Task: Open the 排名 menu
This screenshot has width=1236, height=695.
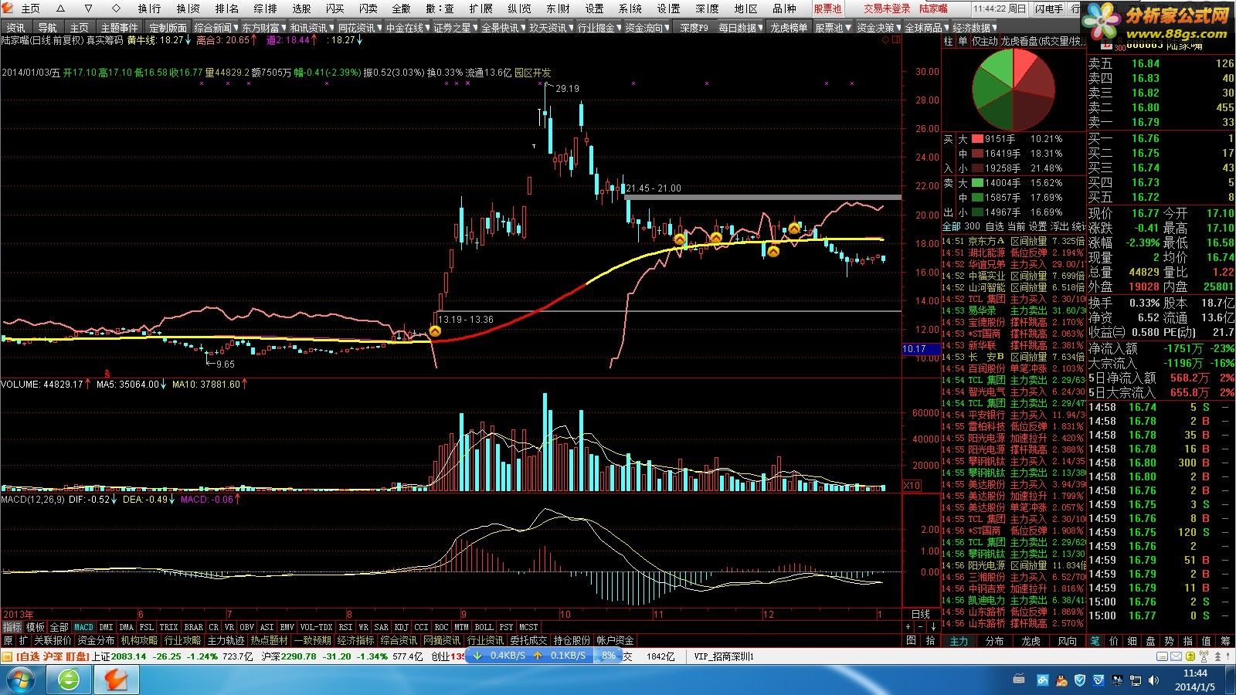Action: click(x=227, y=8)
